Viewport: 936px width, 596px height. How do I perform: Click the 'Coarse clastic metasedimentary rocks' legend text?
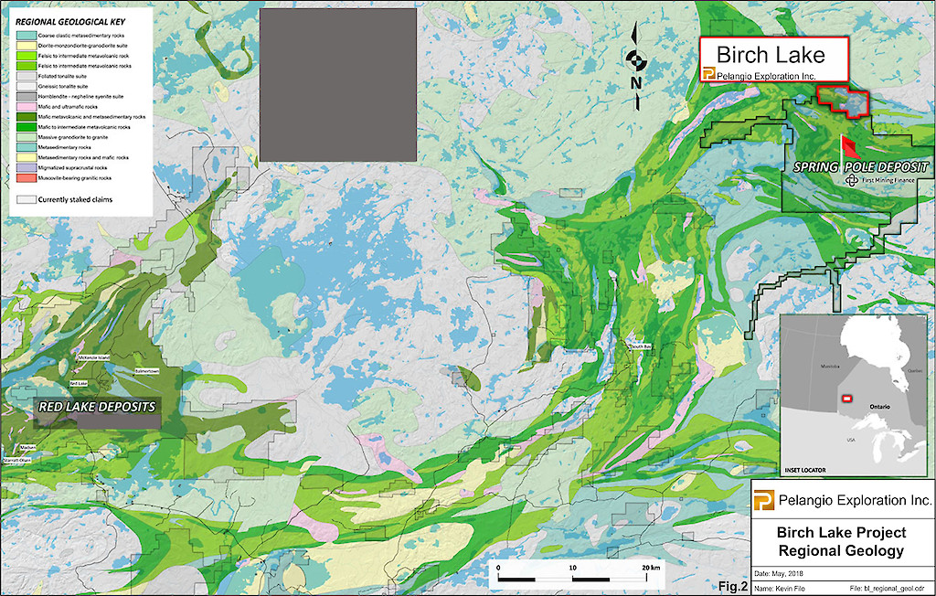tap(81, 36)
